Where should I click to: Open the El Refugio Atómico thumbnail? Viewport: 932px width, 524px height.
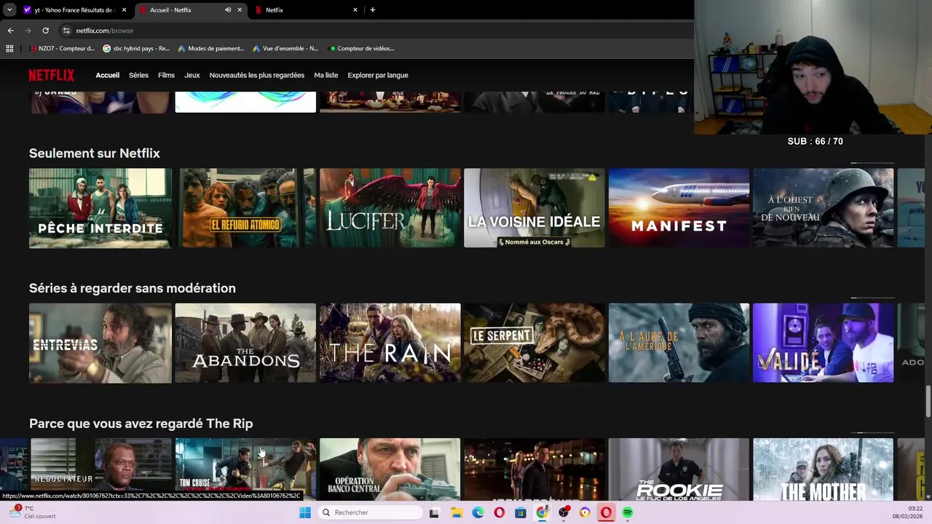pos(245,208)
